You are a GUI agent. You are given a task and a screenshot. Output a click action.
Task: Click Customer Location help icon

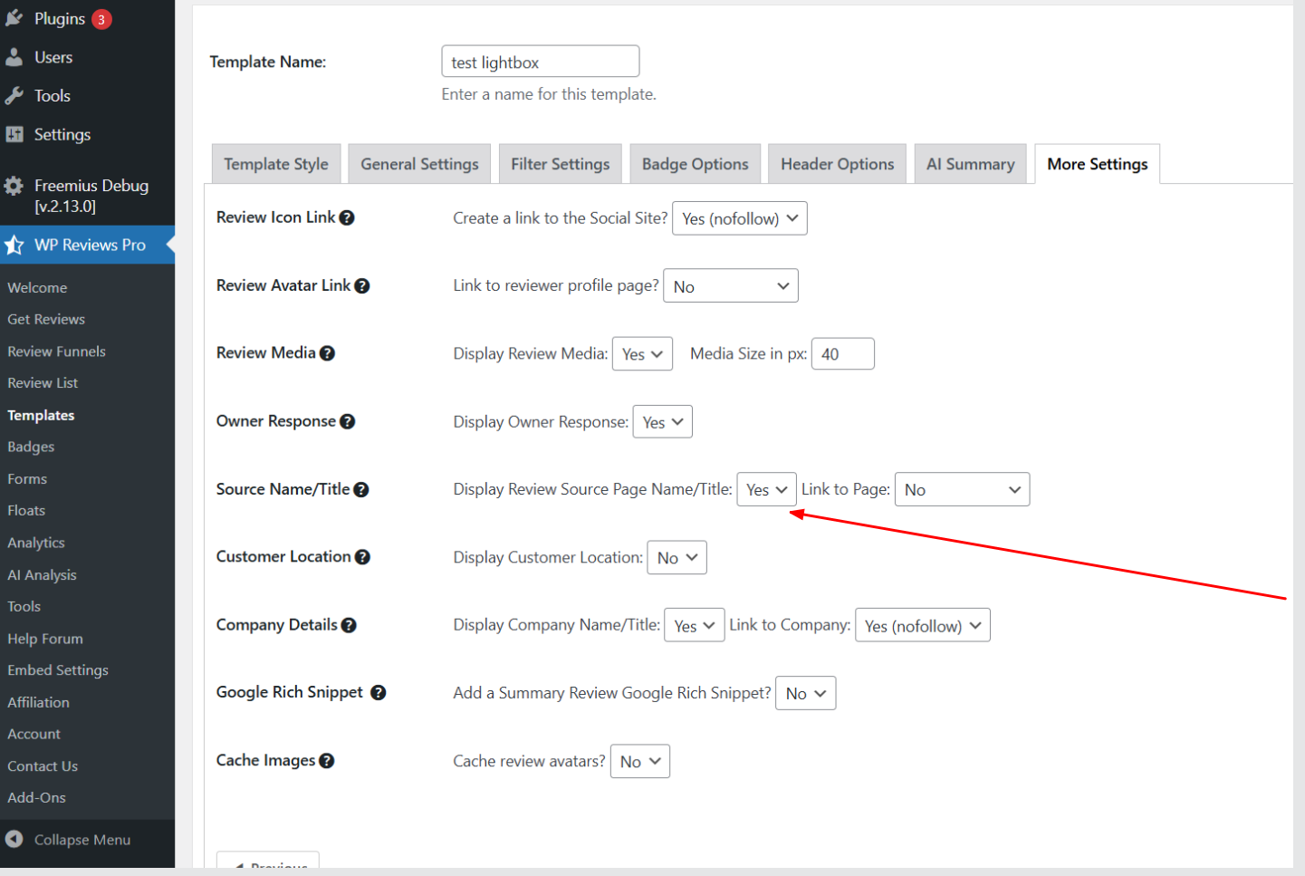tap(363, 557)
